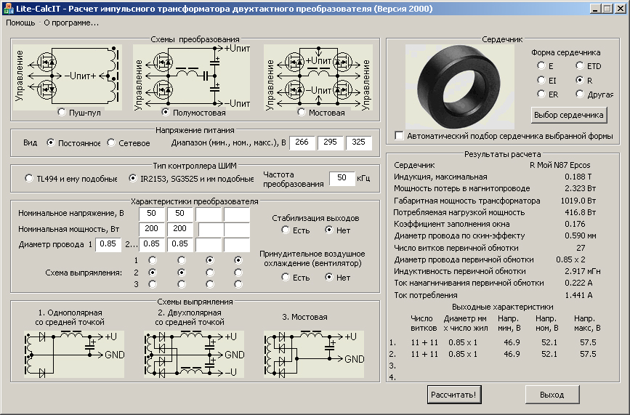This screenshot has width=630, height=415.
Task: Click core value 'R Мой N87 Epcos'
Action: point(560,165)
